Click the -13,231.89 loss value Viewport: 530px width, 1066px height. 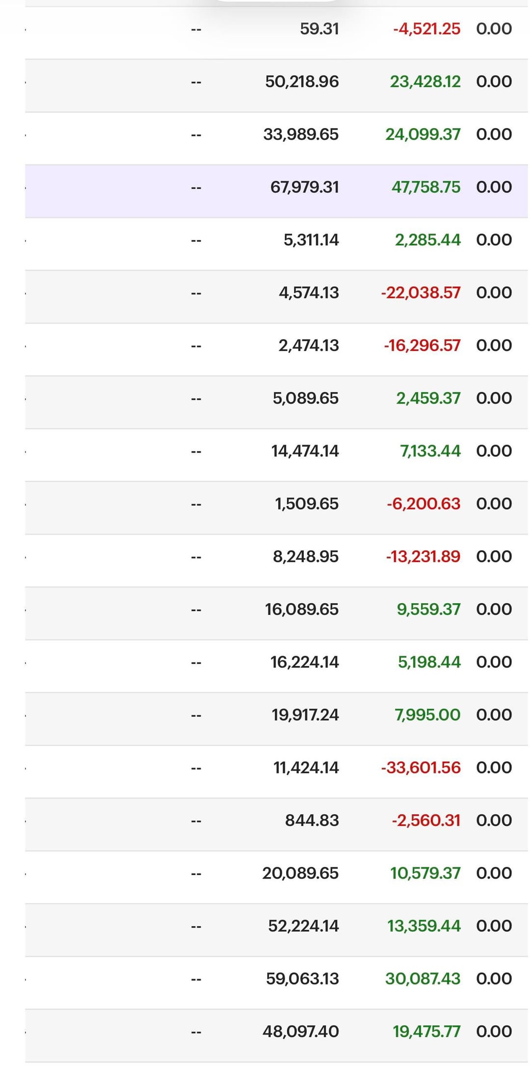tap(423, 557)
